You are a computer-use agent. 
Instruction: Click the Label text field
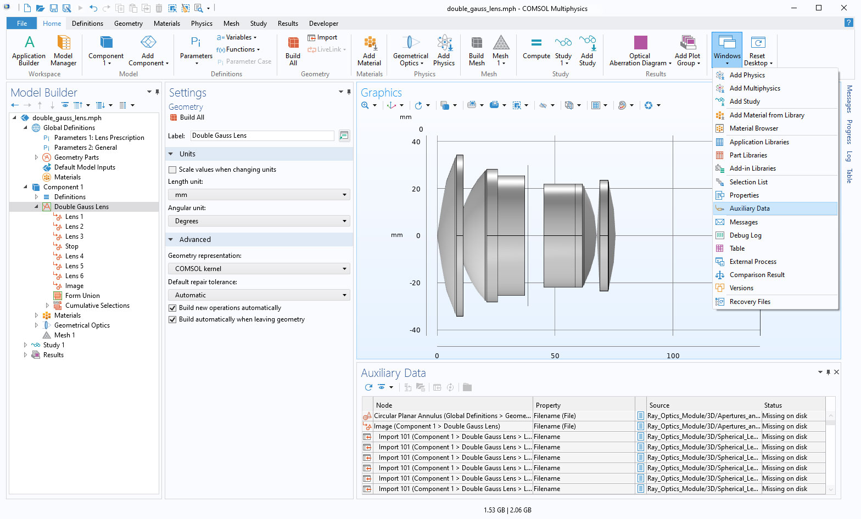(x=262, y=136)
